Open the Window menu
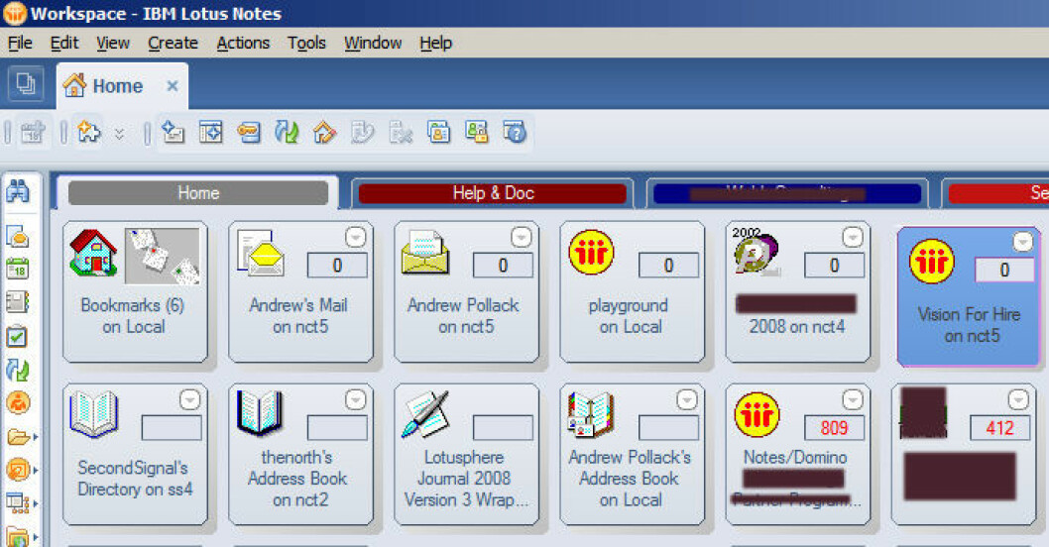Screen dimensions: 1049x547 [373, 43]
